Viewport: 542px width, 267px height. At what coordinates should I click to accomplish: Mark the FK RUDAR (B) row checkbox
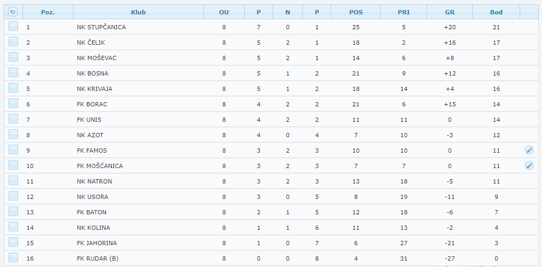coord(13,258)
